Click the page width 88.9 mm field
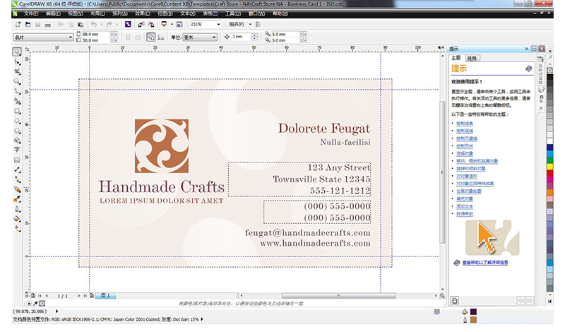The image size is (565, 332). click(92, 33)
